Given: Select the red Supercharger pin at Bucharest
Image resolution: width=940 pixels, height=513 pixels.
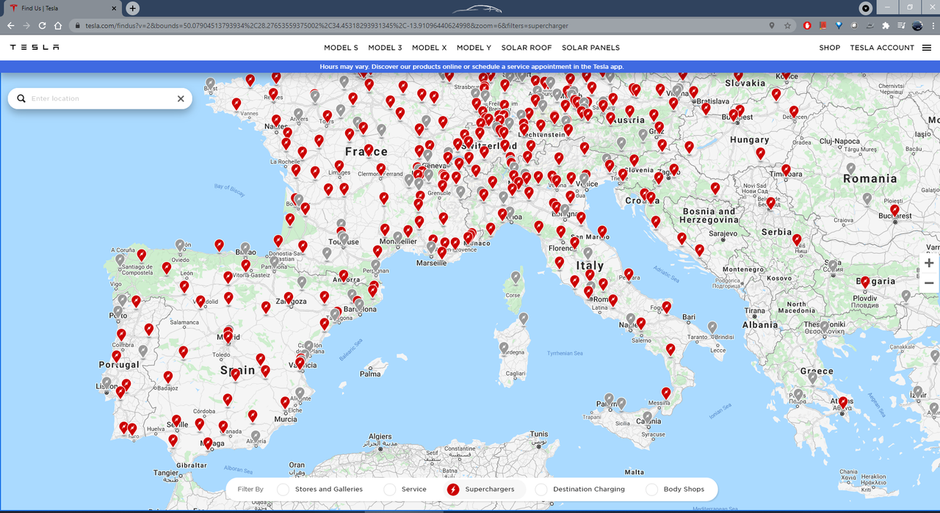Looking at the screenshot, I should point(894,211).
